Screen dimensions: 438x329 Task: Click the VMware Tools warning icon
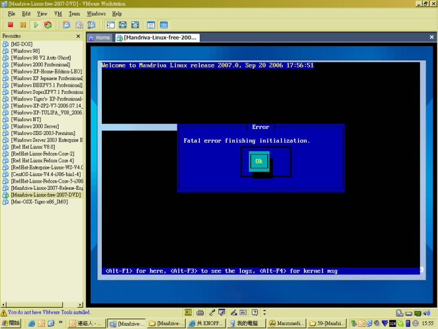(x=4, y=313)
